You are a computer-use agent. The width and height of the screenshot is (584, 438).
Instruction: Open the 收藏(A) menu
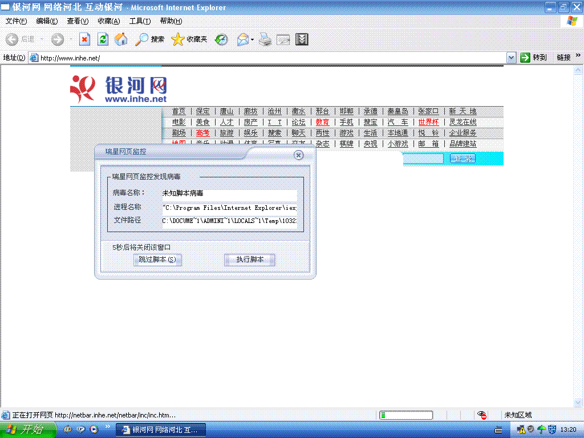[109, 21]
